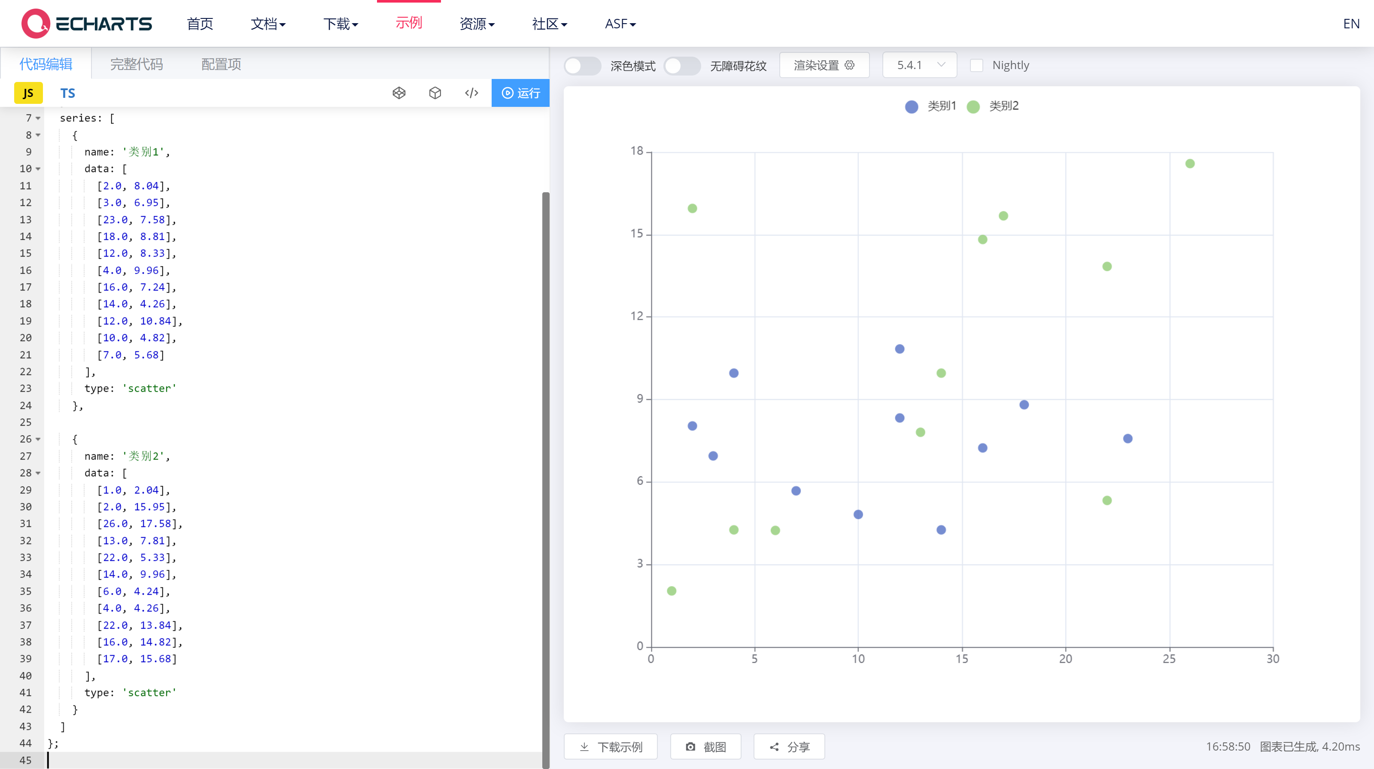Select the TS language tab
Viewport: 1374px width, 769px height.
coord(68,93)
